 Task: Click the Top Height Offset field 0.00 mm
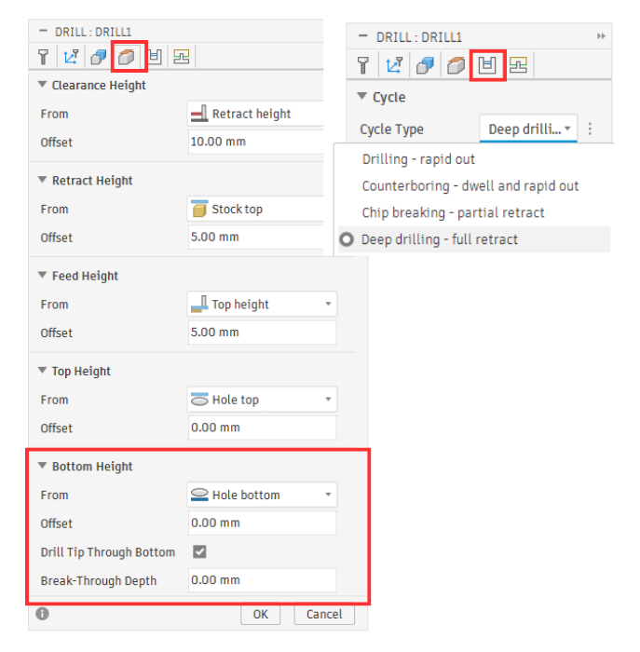[262, 428]
